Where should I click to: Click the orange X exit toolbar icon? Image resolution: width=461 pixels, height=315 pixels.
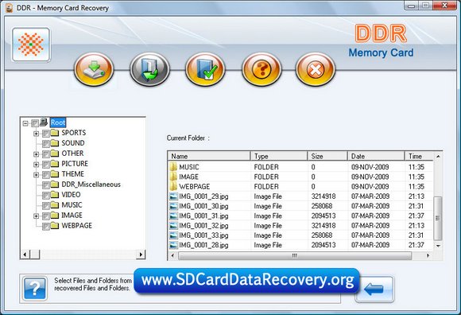click(x=316, y=69)
